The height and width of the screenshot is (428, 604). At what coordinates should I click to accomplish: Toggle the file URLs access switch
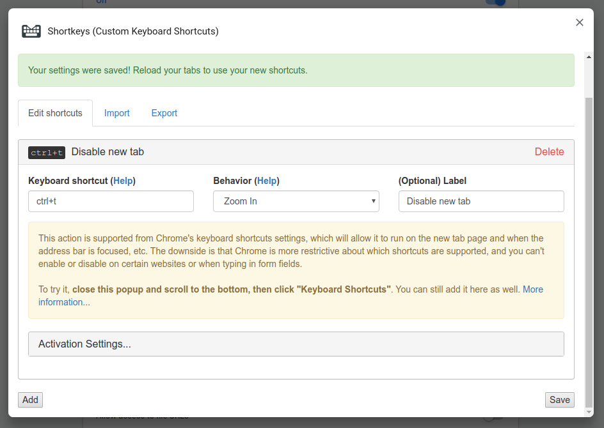493,418
